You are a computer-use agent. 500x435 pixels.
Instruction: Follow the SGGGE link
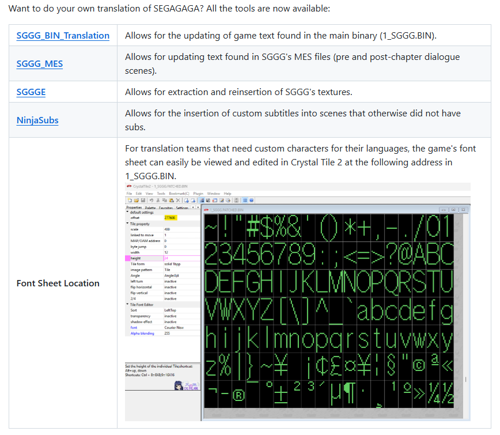coord(31,92)
